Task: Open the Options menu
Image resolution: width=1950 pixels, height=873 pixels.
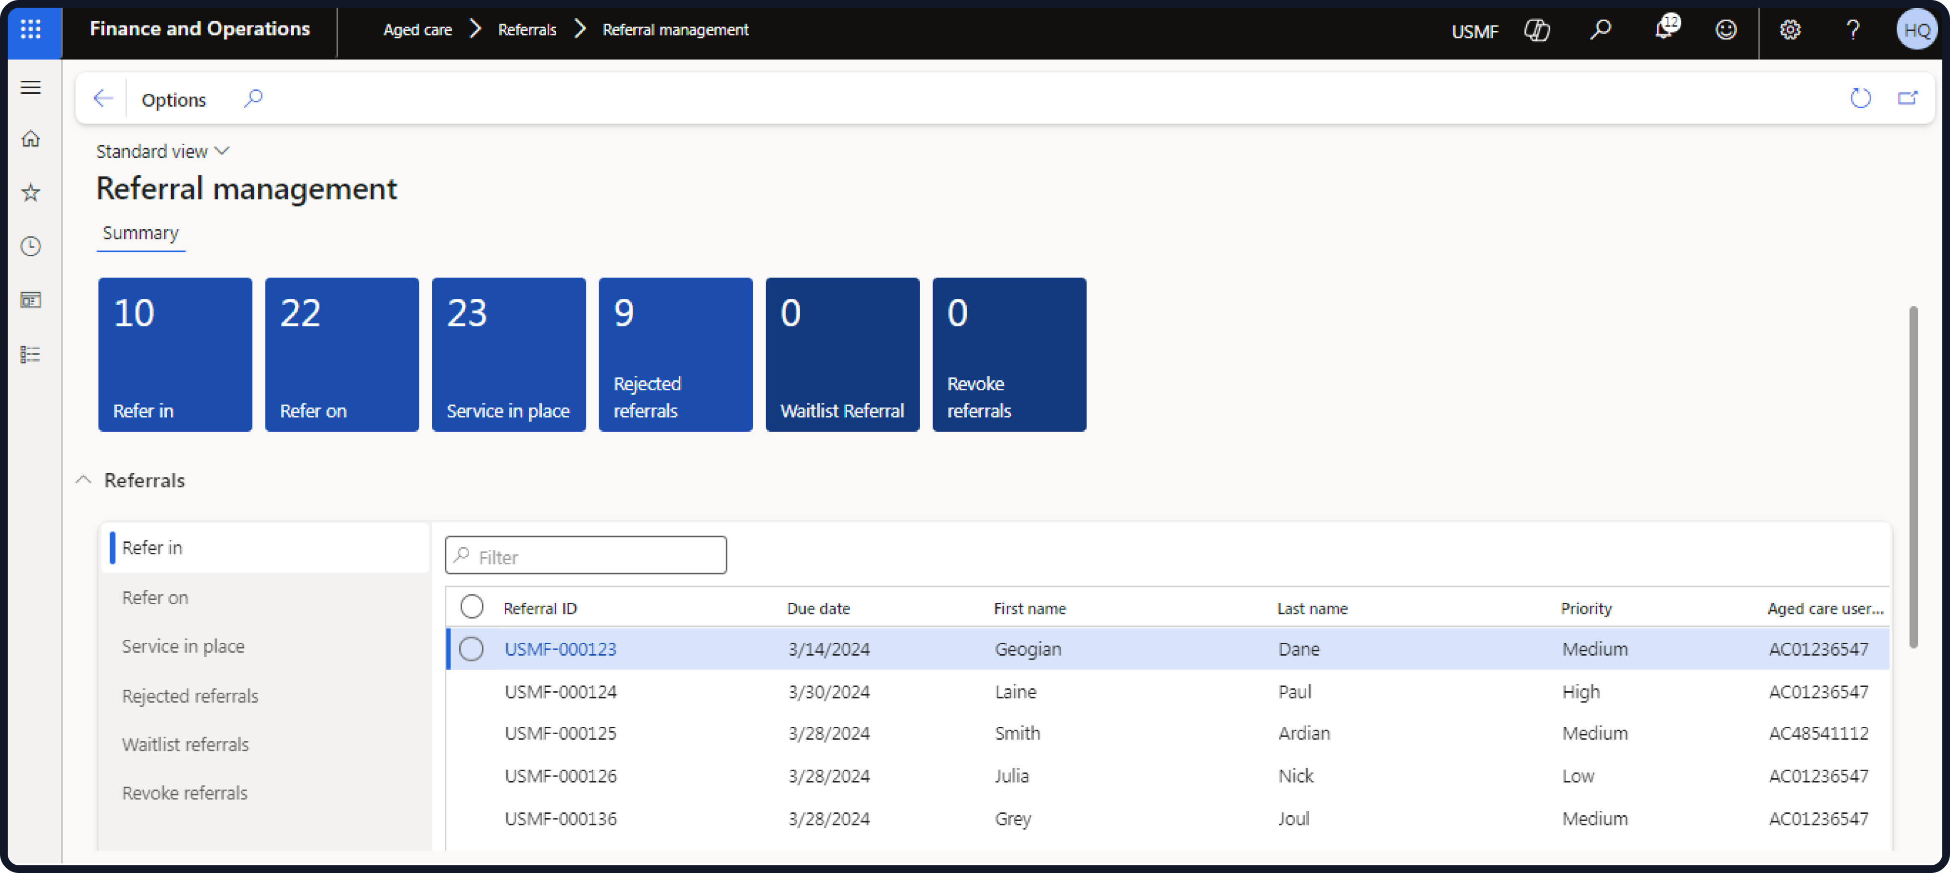Action: [174, 99]
